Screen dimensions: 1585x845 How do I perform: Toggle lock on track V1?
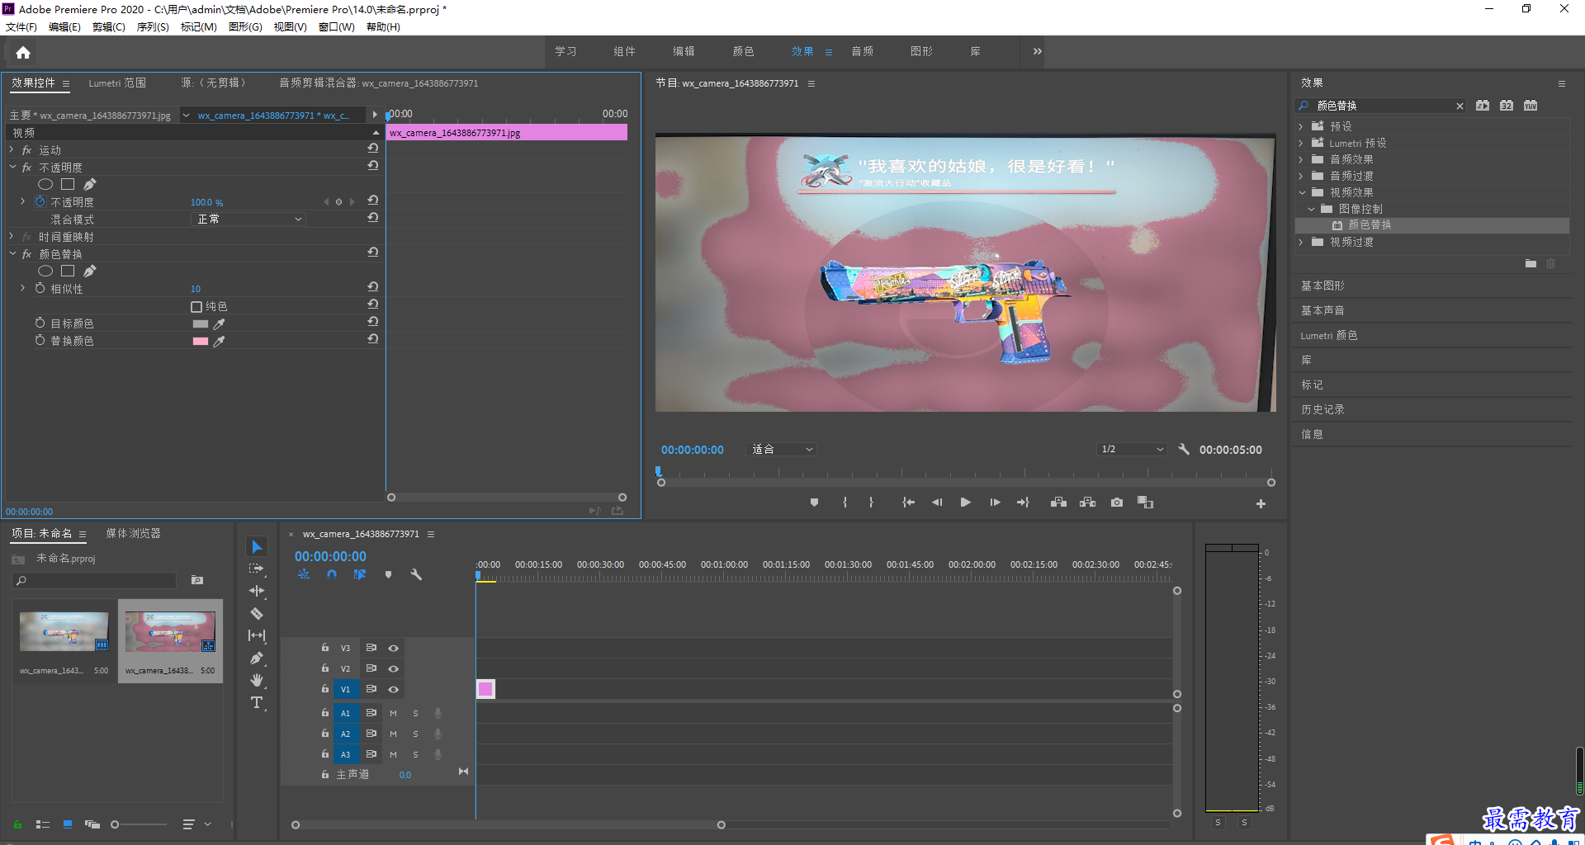[x=325, y=689]
